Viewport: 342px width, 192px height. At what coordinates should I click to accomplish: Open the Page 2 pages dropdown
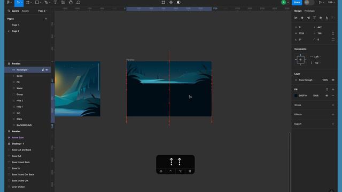pos(42,11)
